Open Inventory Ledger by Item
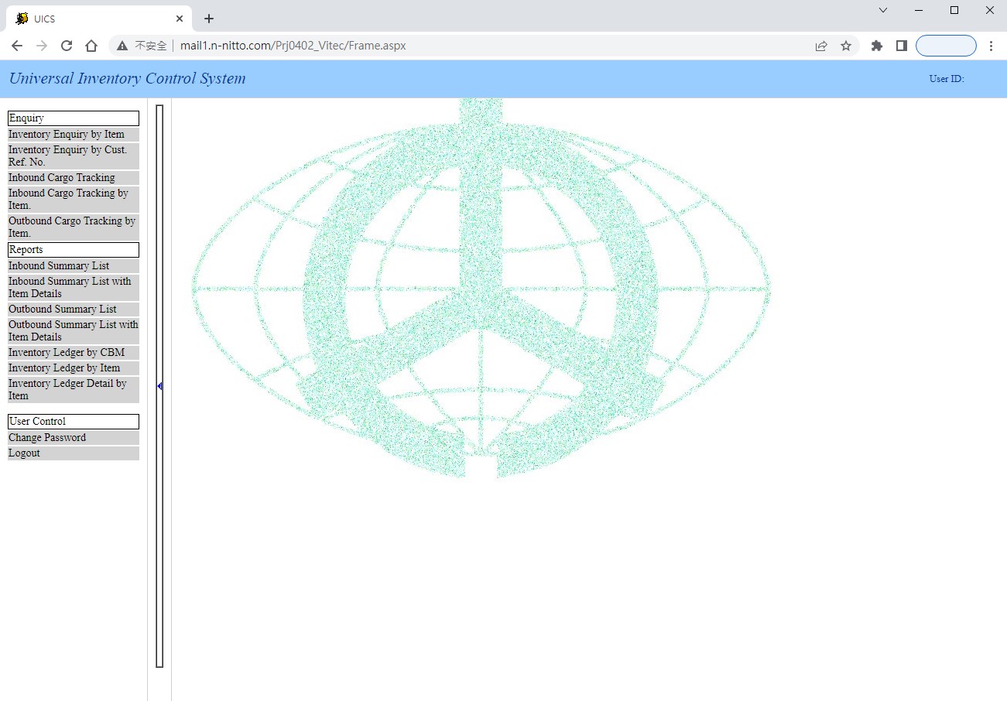This screenshot has height=701, width=1007. (x=74, y=368)
